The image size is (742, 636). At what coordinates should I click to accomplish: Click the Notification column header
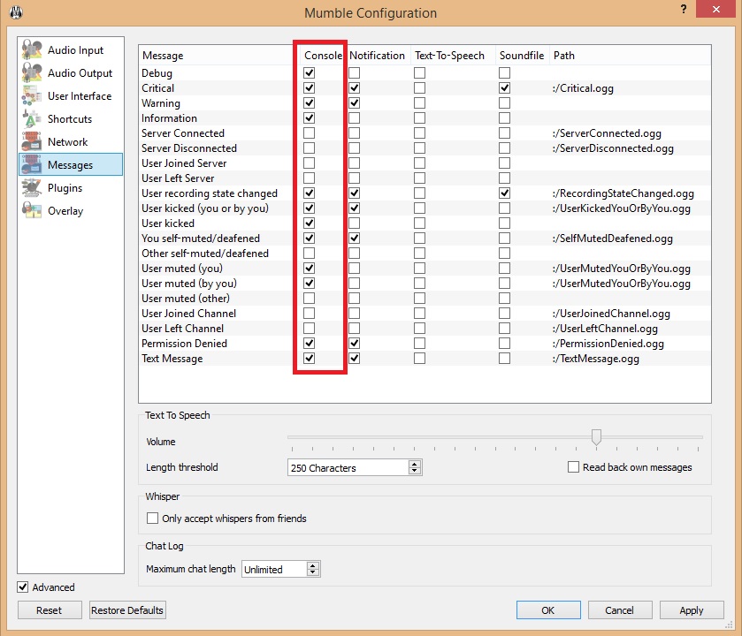(378, 56)
